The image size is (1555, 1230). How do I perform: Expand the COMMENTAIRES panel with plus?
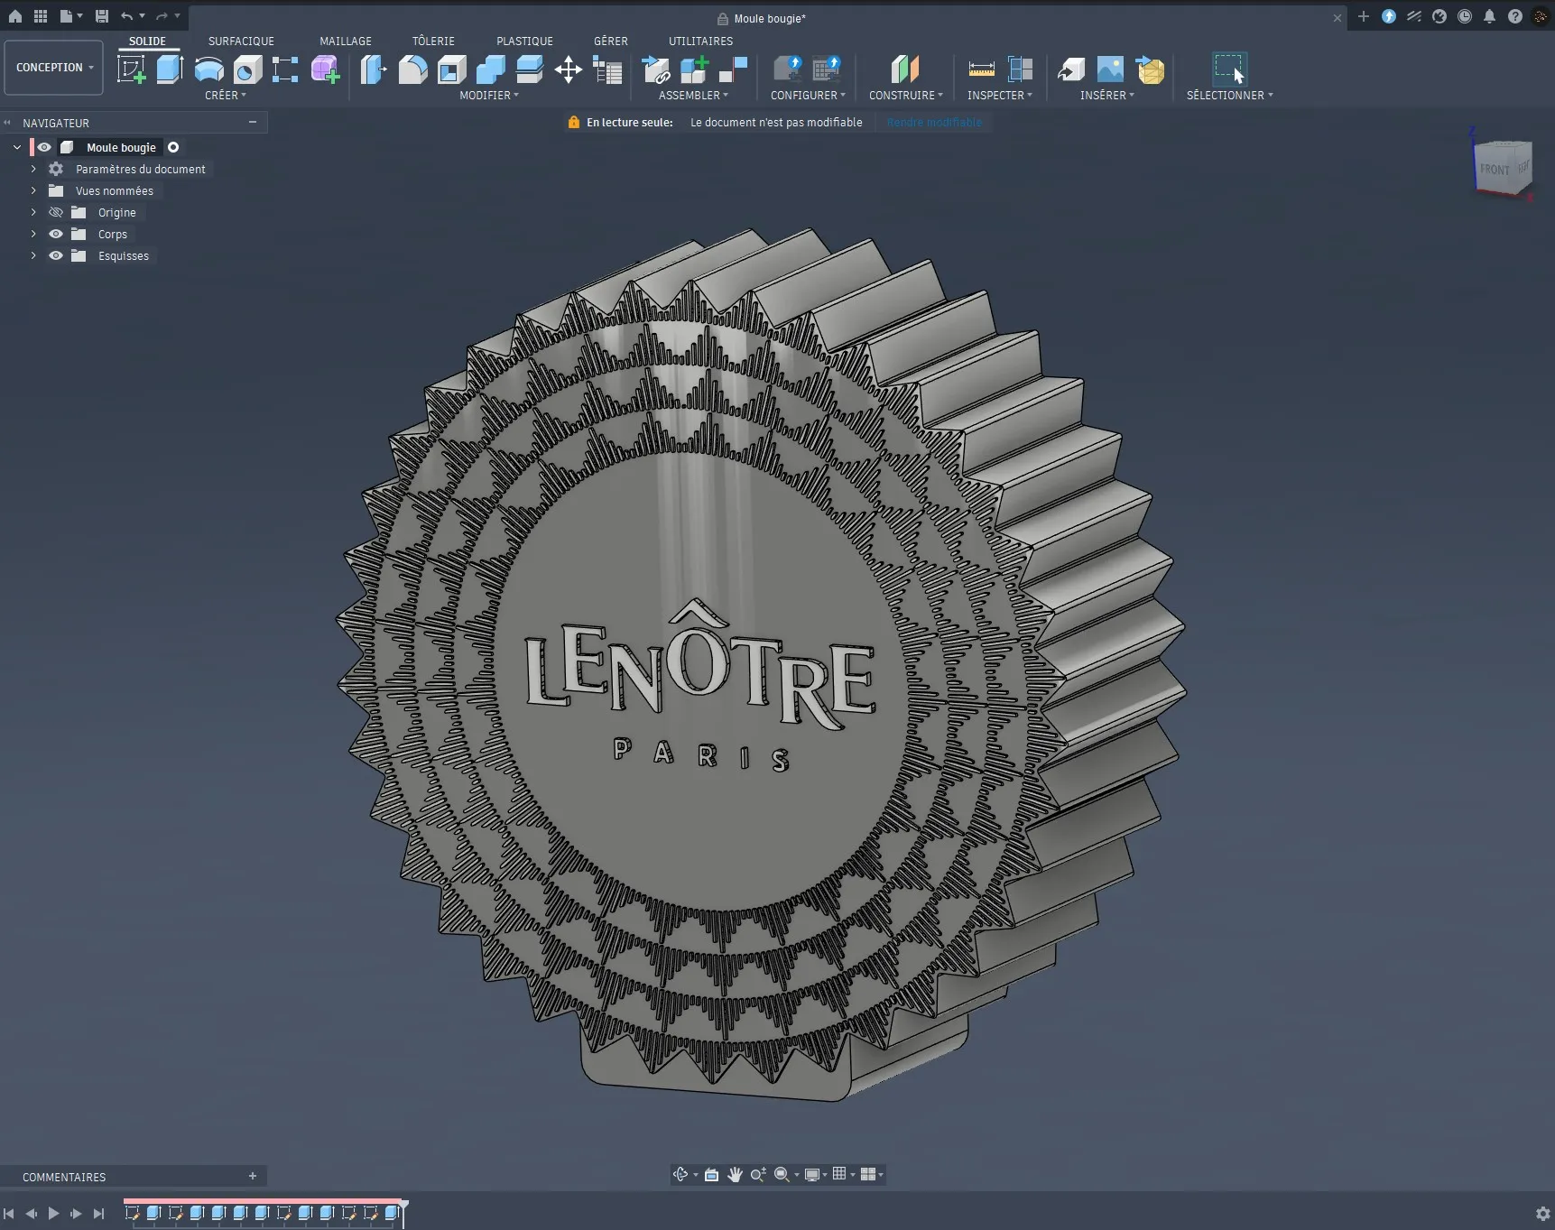click(253, 1176)
